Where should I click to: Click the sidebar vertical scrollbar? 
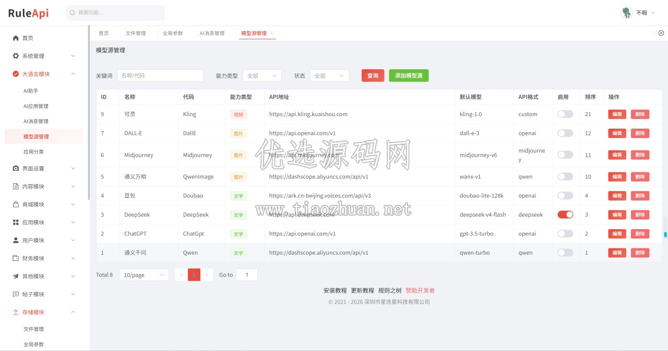click(89, 113)
